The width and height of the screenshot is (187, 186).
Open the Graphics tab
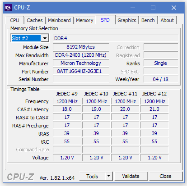point(127,20)
